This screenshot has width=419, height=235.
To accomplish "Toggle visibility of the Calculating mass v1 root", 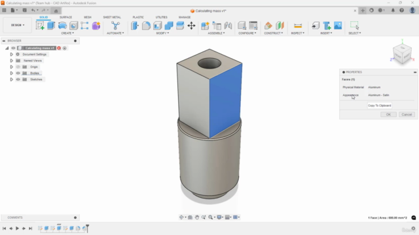I will 13,48.
